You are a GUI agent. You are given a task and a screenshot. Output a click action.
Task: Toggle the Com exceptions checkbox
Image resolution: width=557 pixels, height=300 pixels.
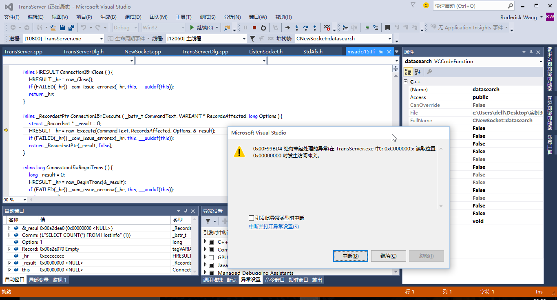tap(211, 249)
